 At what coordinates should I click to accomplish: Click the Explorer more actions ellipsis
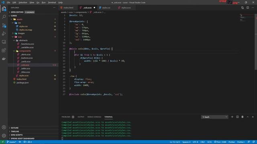[54, 8]
